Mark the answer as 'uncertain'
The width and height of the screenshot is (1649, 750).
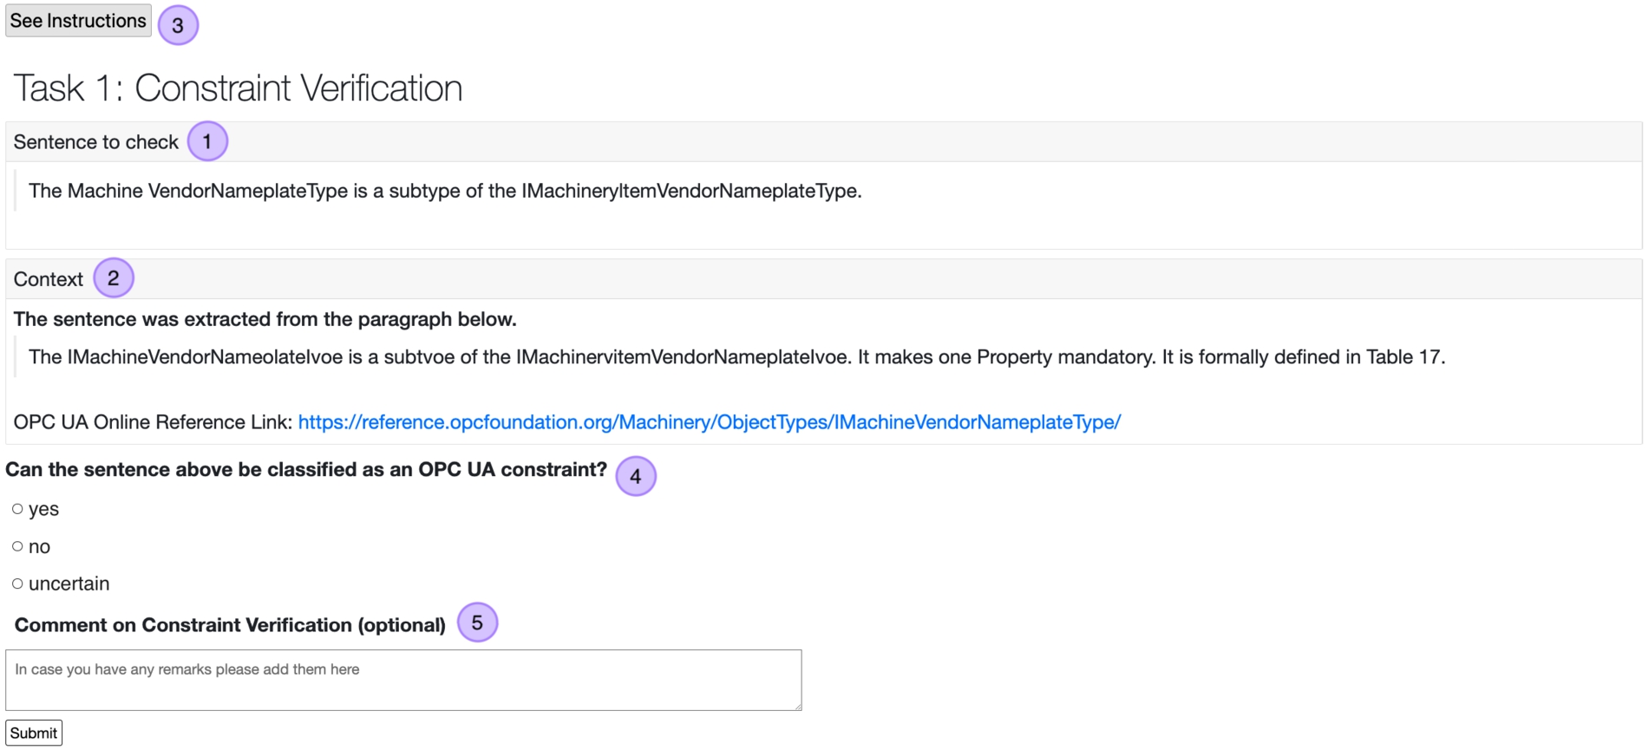[17, 584]
